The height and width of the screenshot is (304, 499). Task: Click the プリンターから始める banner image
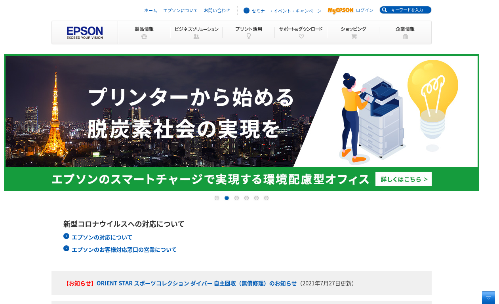click(x=242, y=122)
